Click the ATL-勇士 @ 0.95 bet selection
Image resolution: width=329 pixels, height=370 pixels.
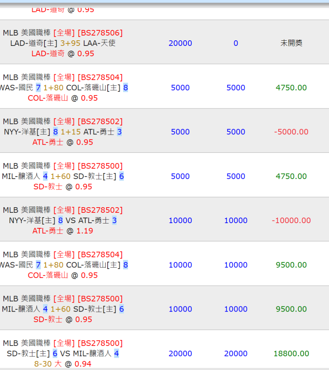point(63,142)
